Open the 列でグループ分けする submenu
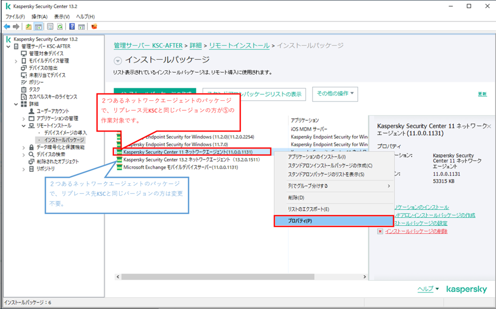The height and width of the screenshot is (309, 496). point(333,186)
